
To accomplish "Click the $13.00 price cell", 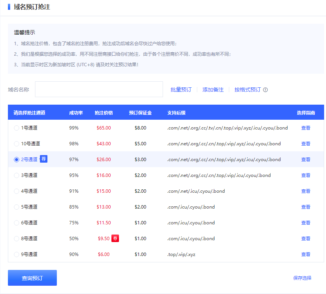I will coord(104,207).
